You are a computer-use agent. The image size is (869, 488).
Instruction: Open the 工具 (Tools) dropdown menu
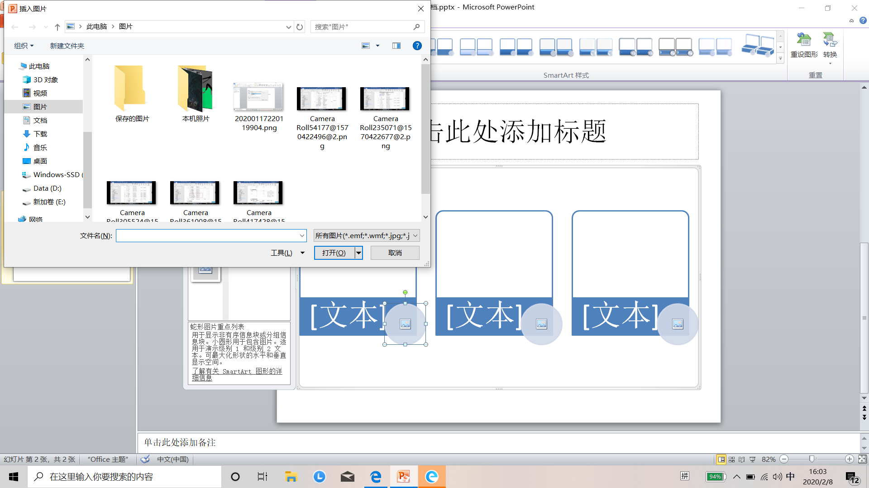pyautogui.click(x=288, y=253)
